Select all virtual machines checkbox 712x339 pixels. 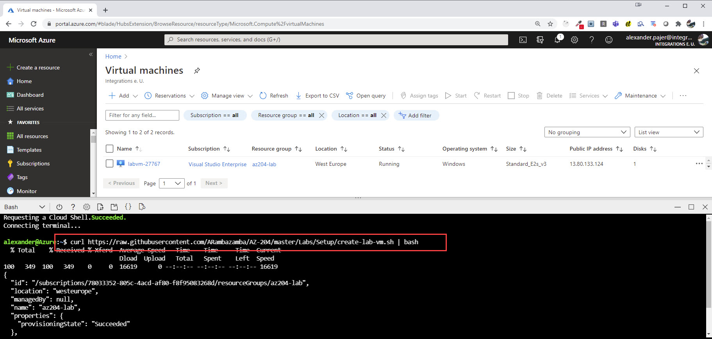110,149
